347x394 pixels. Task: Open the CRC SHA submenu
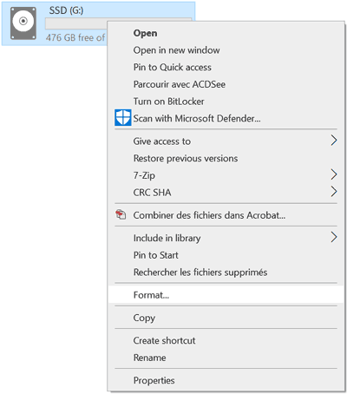(226, 193)
